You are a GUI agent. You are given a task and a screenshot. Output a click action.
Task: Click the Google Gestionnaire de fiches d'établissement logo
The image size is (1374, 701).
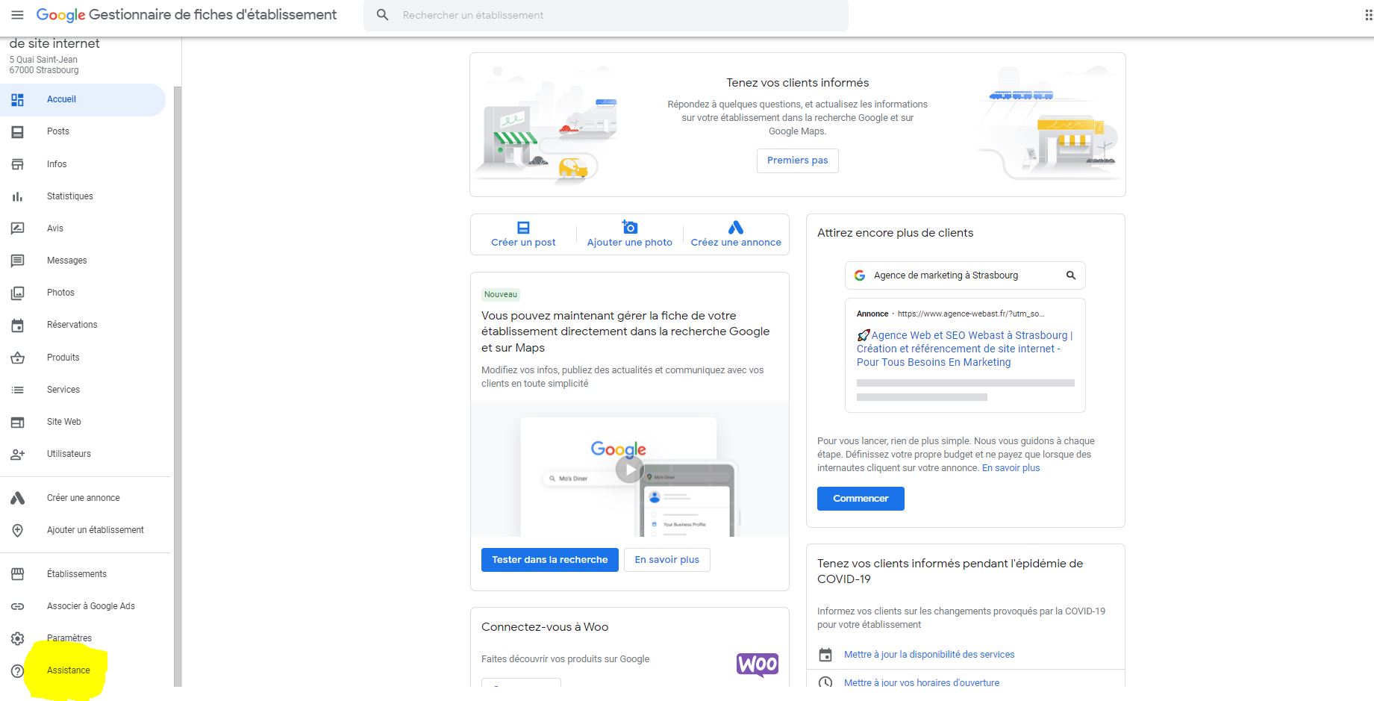[187, 15]
